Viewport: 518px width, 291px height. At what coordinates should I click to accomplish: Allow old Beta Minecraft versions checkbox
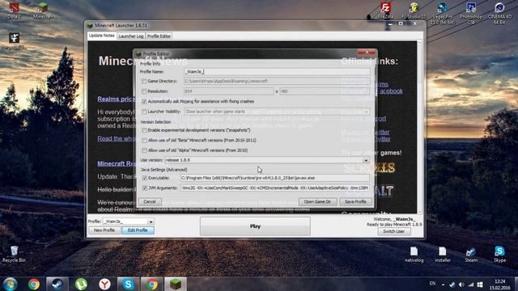pyautogui.click(x=144, y=141)
